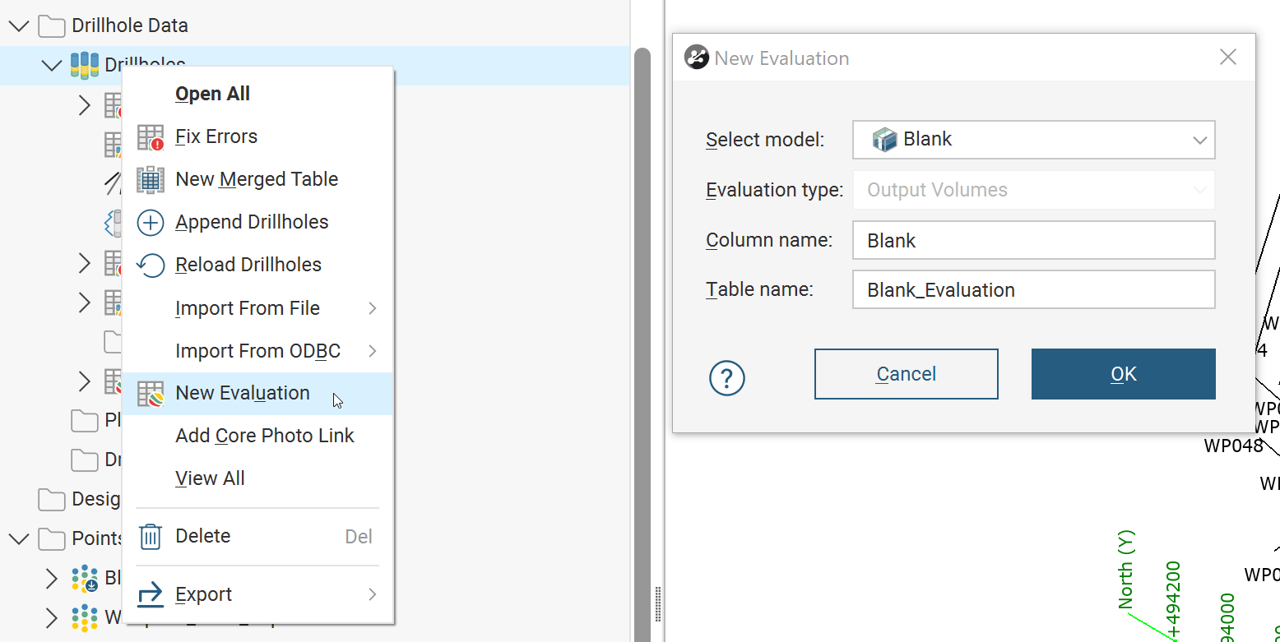Select Fix Errors in the context menu
Viewport: 1280px width, 642px height.
258,136
